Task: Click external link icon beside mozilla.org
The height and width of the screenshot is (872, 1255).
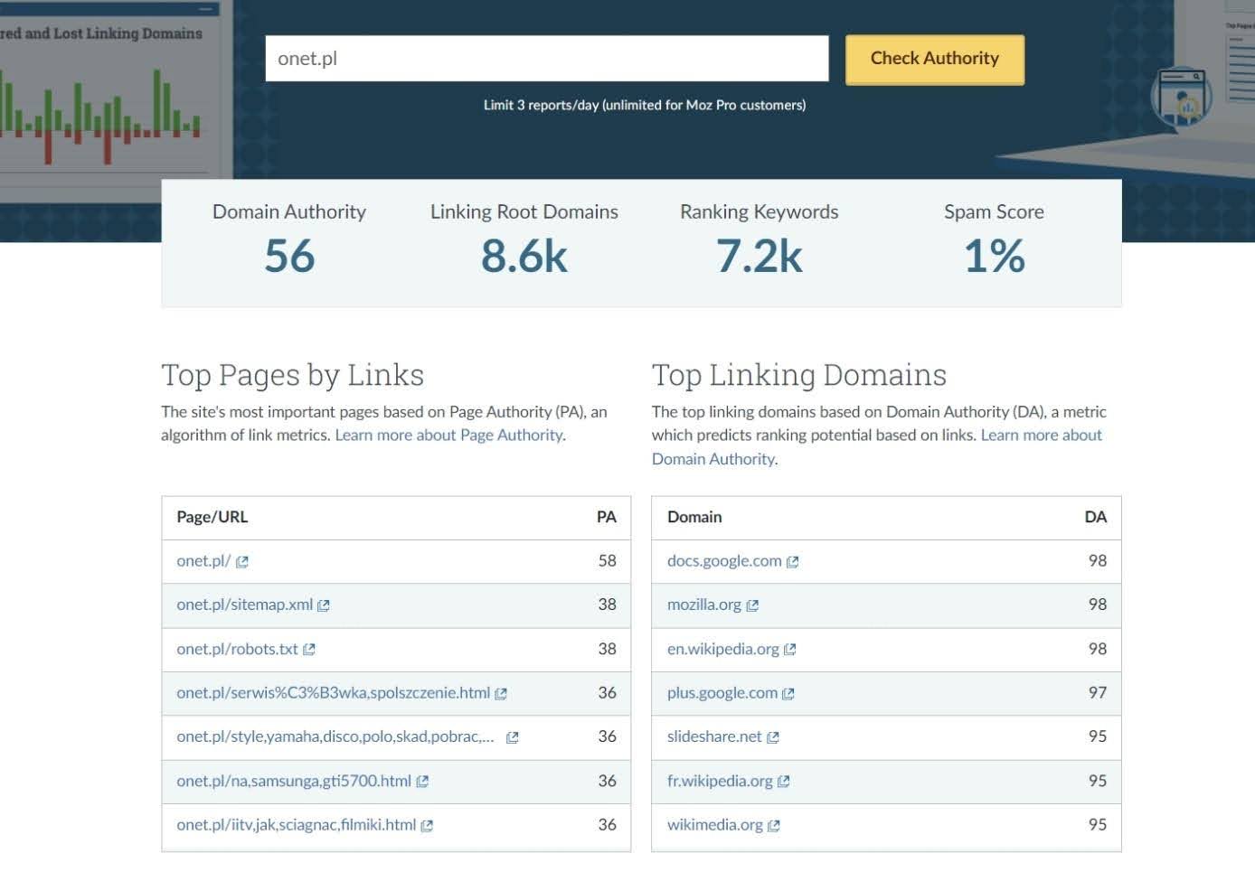Action: point(752,605)
